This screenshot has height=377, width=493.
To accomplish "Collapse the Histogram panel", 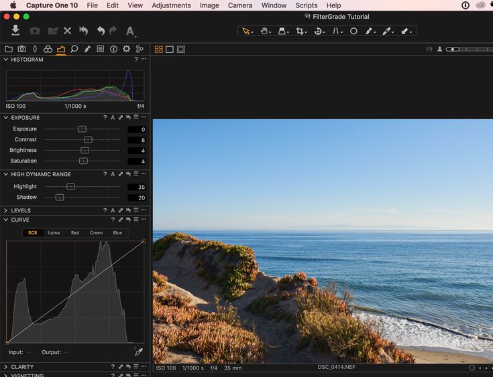I will point(5,60).
